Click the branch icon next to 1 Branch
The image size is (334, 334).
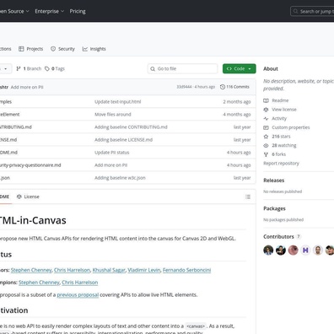(19, 68)
